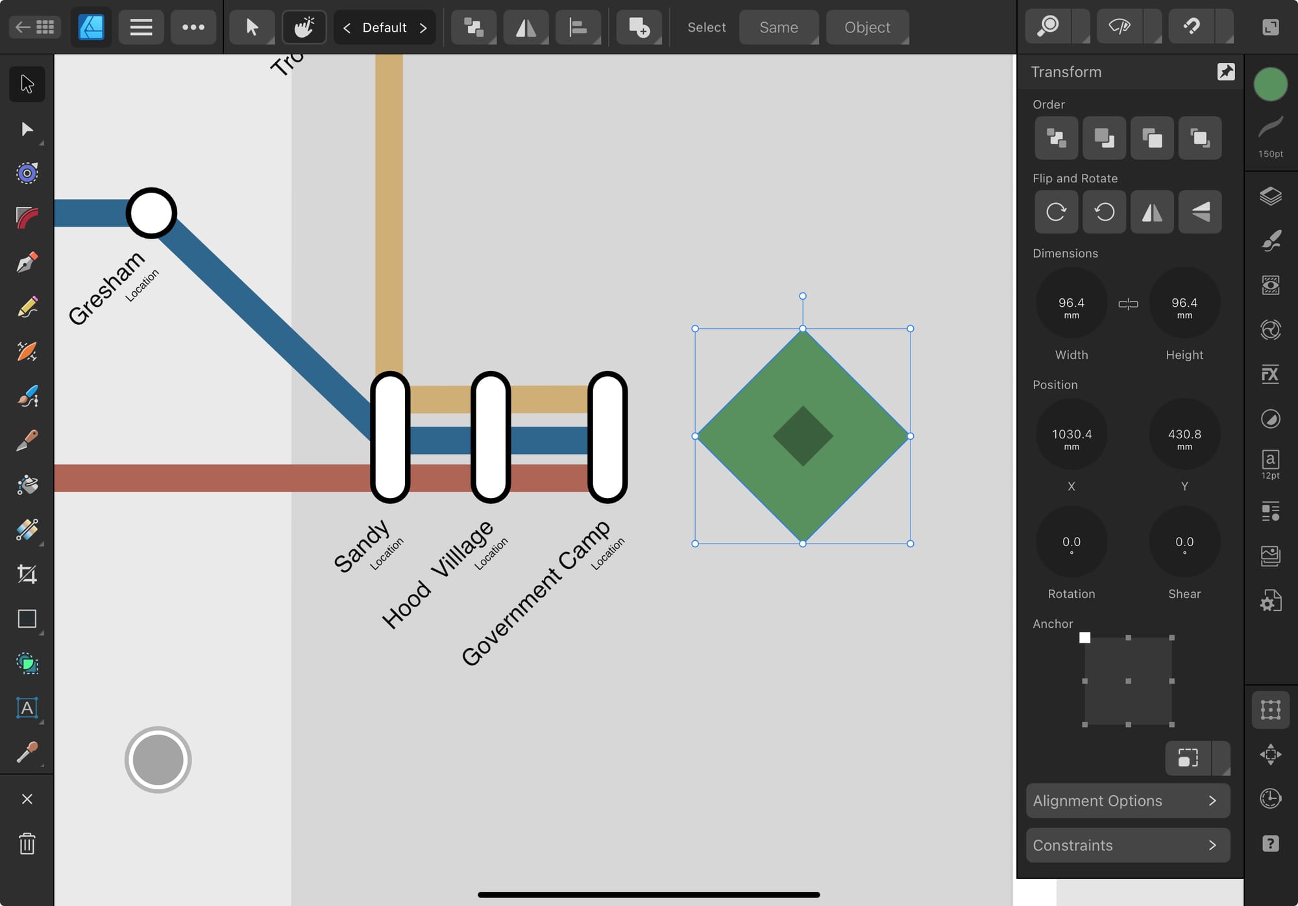Open the hamburger document menu
This screenshot has width=1298, height=906.
(x=141, y=27)
